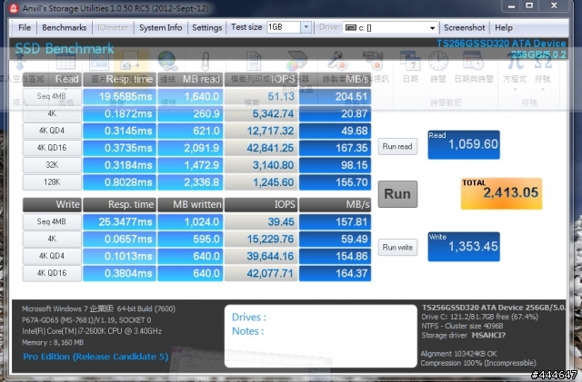582x382 pixels.
Task: Click the Read score box 1,059.60
Action: [464, 144]
